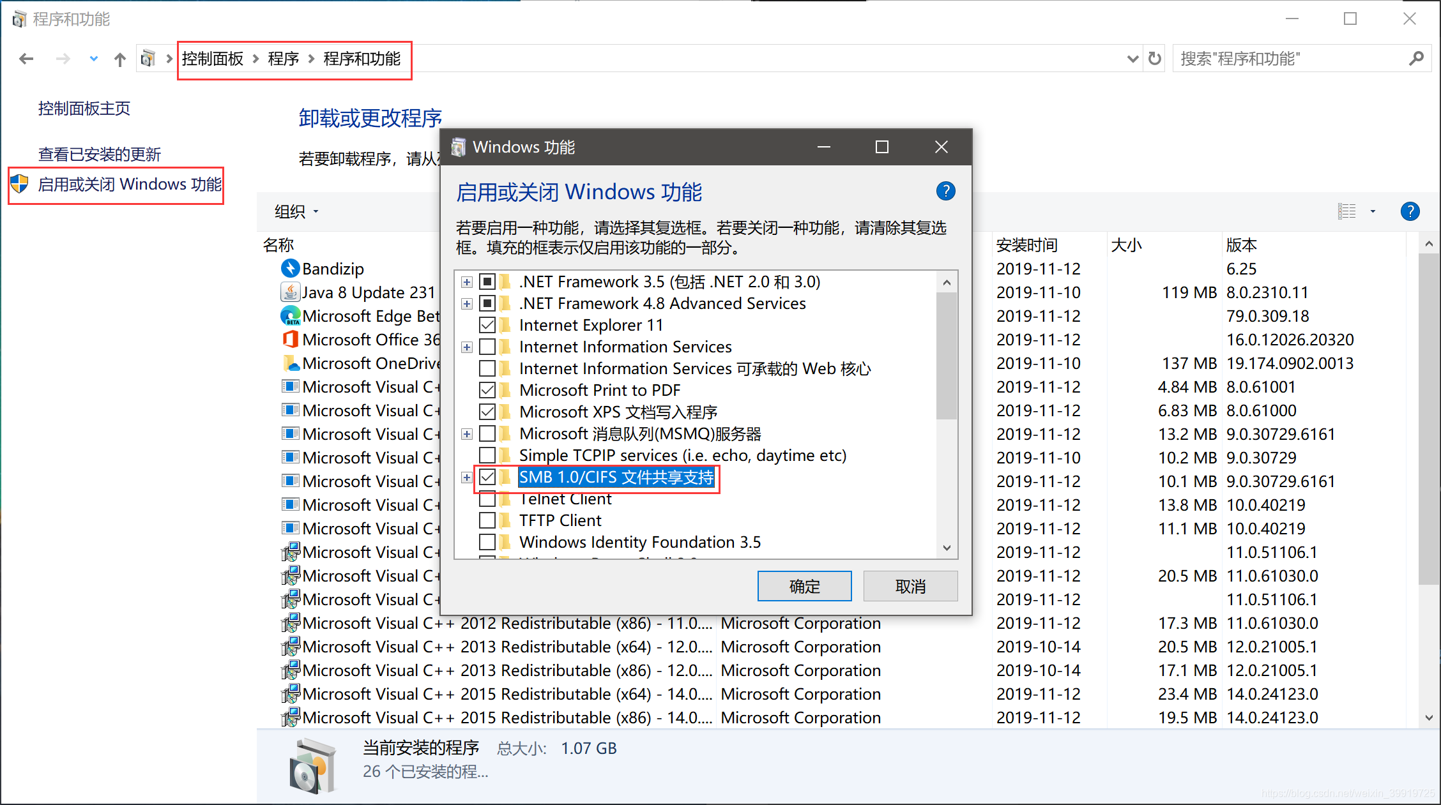
Task: Expand Internet Information Services tree node
Action: point(467,347)
